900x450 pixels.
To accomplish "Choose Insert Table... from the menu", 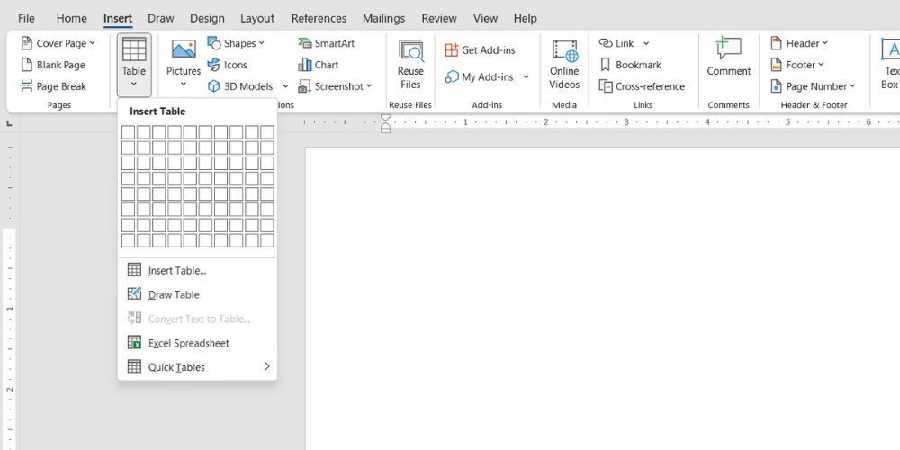I will (x=197, y=270).
